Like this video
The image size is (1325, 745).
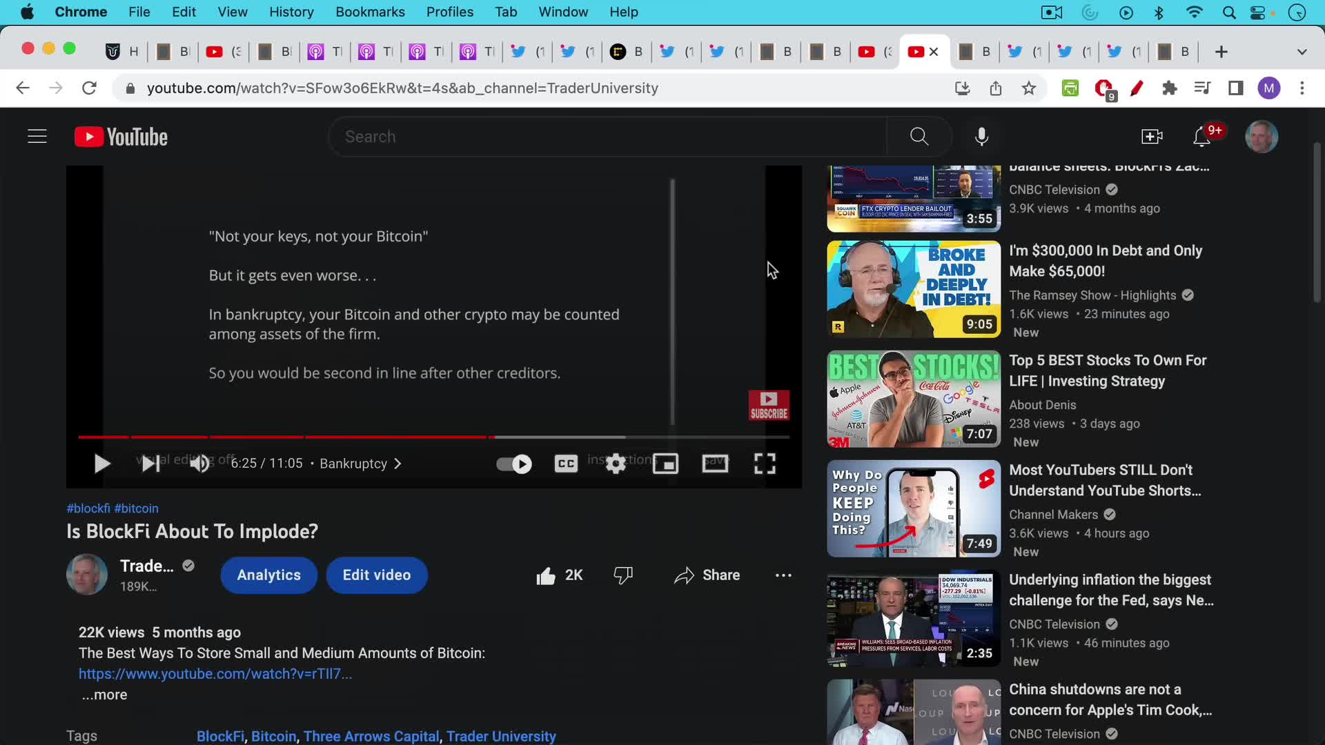point(546,575)
